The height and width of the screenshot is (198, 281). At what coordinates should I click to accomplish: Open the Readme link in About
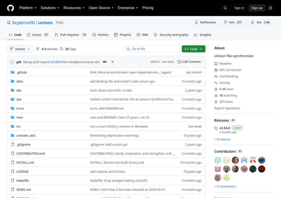[x=223, y=64]
